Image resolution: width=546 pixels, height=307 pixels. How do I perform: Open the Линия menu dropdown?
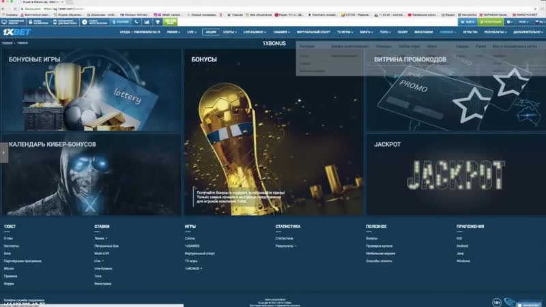pos(173,32)
